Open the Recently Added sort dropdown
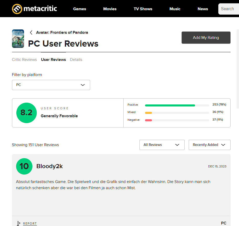239x226 pixels. pyautogui.click(x=210, y=145)
